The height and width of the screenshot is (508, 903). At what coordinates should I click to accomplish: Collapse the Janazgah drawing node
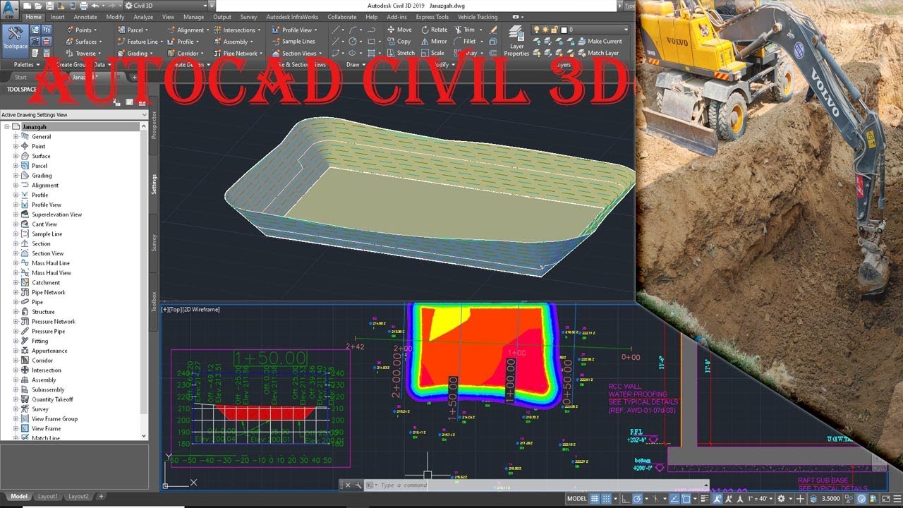(6, 127)
